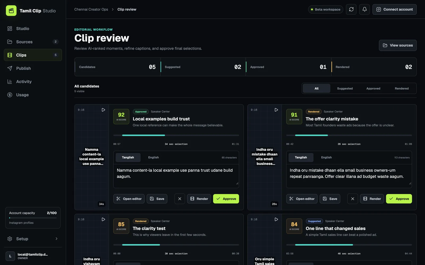The height and width of the screenshot is (265, 425).
Task: Approve the Local examples build trust clip
Action: tap(226, 199)
